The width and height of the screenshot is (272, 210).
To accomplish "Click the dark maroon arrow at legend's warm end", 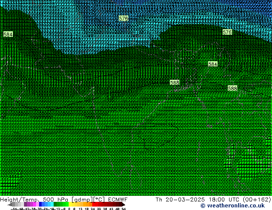I will pos(123,204).
